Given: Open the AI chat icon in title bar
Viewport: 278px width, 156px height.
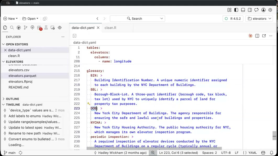Looking at the screenshot, I should 257,10.
